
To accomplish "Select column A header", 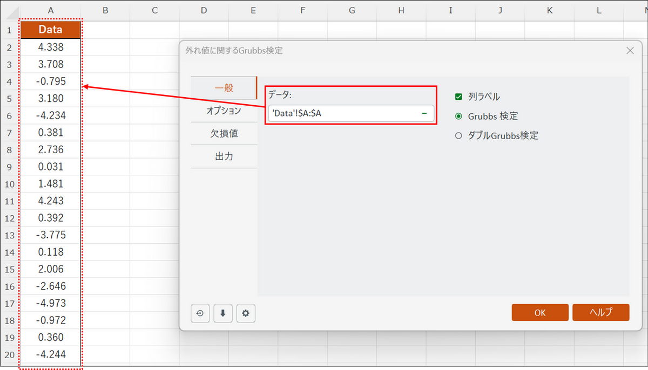I will pyautogui.click(x=51, y=10).
